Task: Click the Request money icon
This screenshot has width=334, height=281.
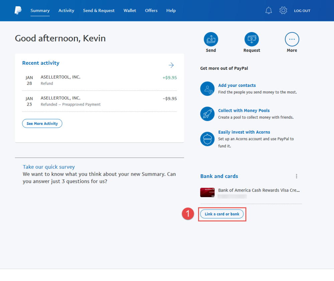Action: tap(252, 39)
